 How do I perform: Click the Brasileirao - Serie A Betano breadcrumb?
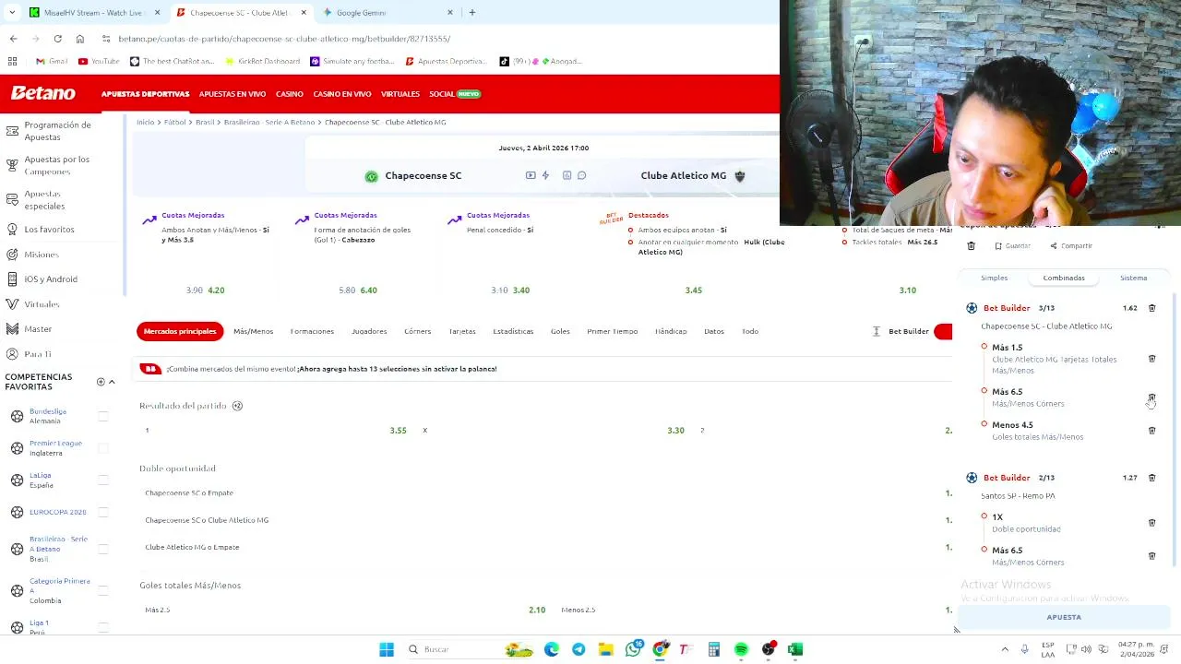tap(269, 122)
